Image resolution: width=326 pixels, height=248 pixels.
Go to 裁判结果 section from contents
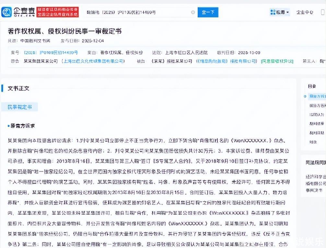click(x=316, y=123)
